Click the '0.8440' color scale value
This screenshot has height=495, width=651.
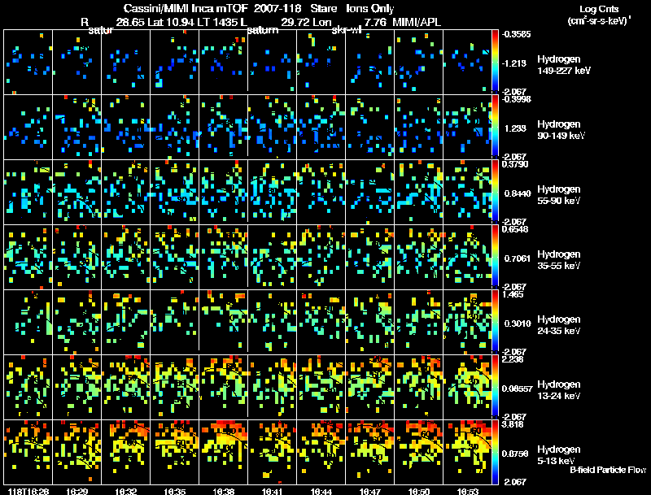click(x=518, y=193)
